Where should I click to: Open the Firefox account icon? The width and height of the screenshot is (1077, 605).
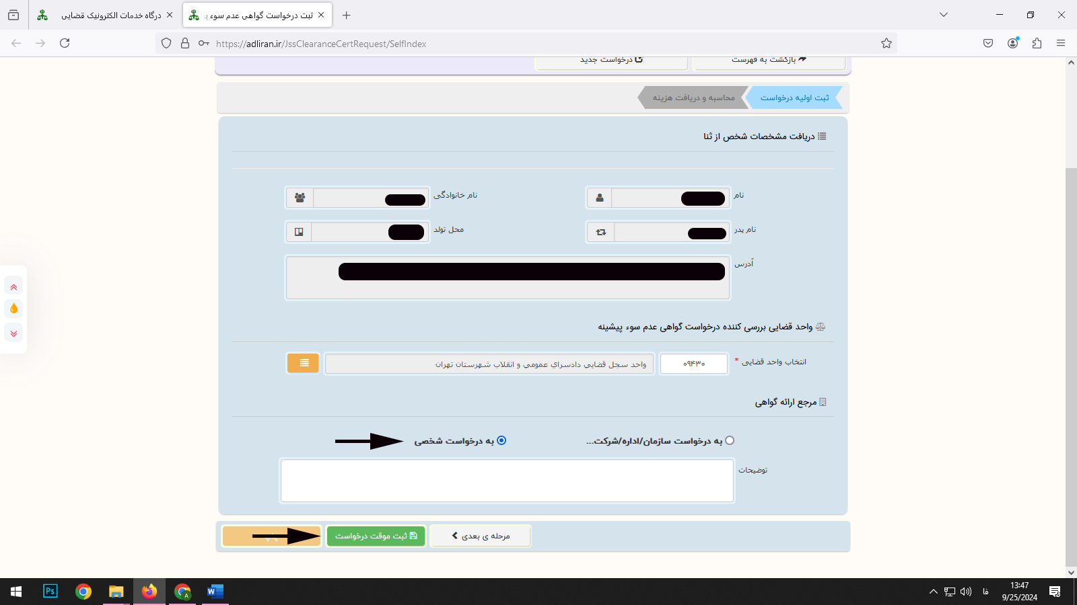pos(1012,43)
